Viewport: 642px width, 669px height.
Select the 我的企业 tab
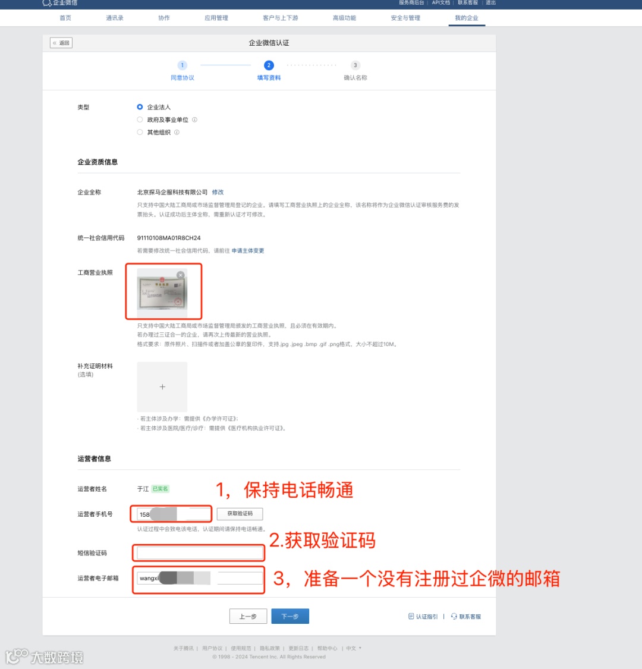coord(466,18)
